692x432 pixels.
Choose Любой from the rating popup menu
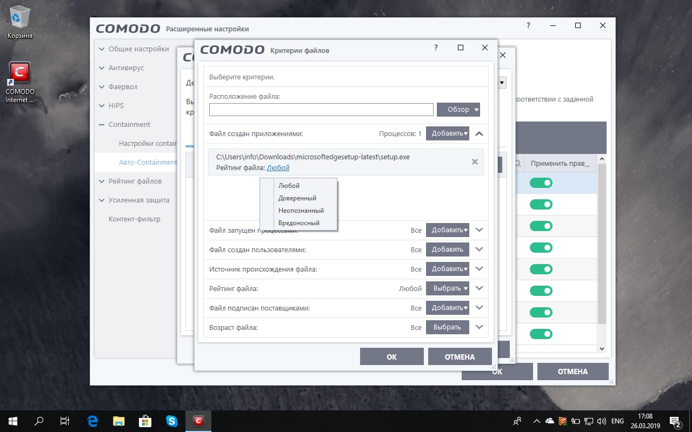click(298, 186)
